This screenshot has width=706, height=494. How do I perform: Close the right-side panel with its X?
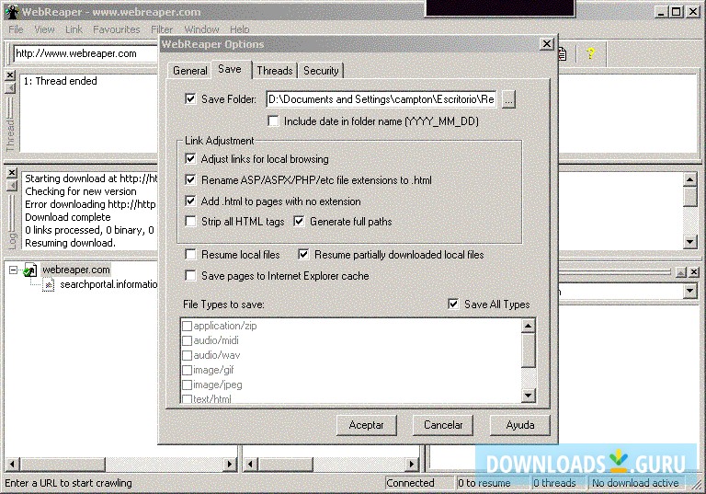[x=694, y=271]
